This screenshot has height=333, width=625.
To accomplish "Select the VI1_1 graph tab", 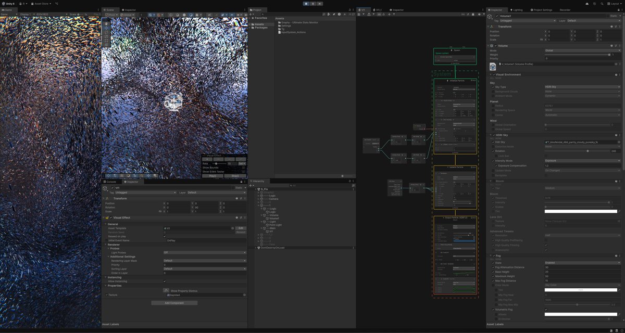I will (378, 10).
